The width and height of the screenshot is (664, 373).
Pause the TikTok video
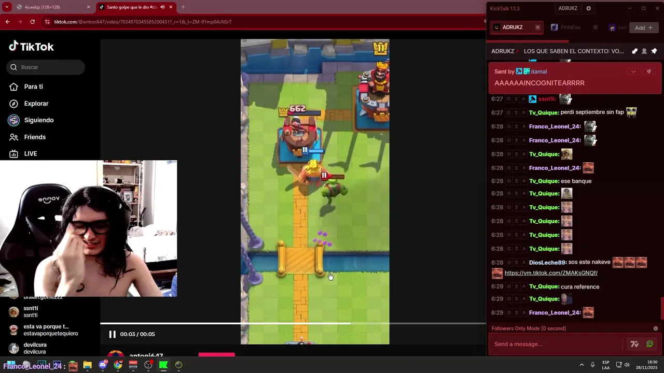pyautogui.click(x=112, y=334)
